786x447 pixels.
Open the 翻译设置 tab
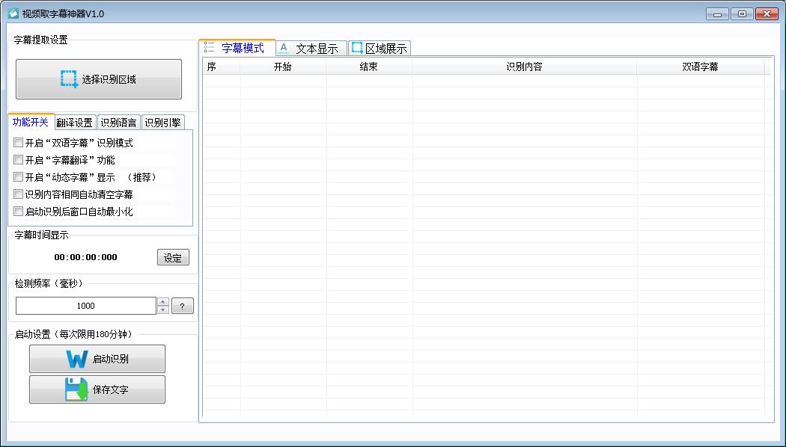[75, 123]
